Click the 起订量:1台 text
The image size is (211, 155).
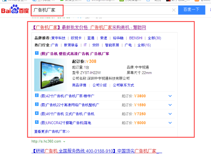tap(81, 67)
